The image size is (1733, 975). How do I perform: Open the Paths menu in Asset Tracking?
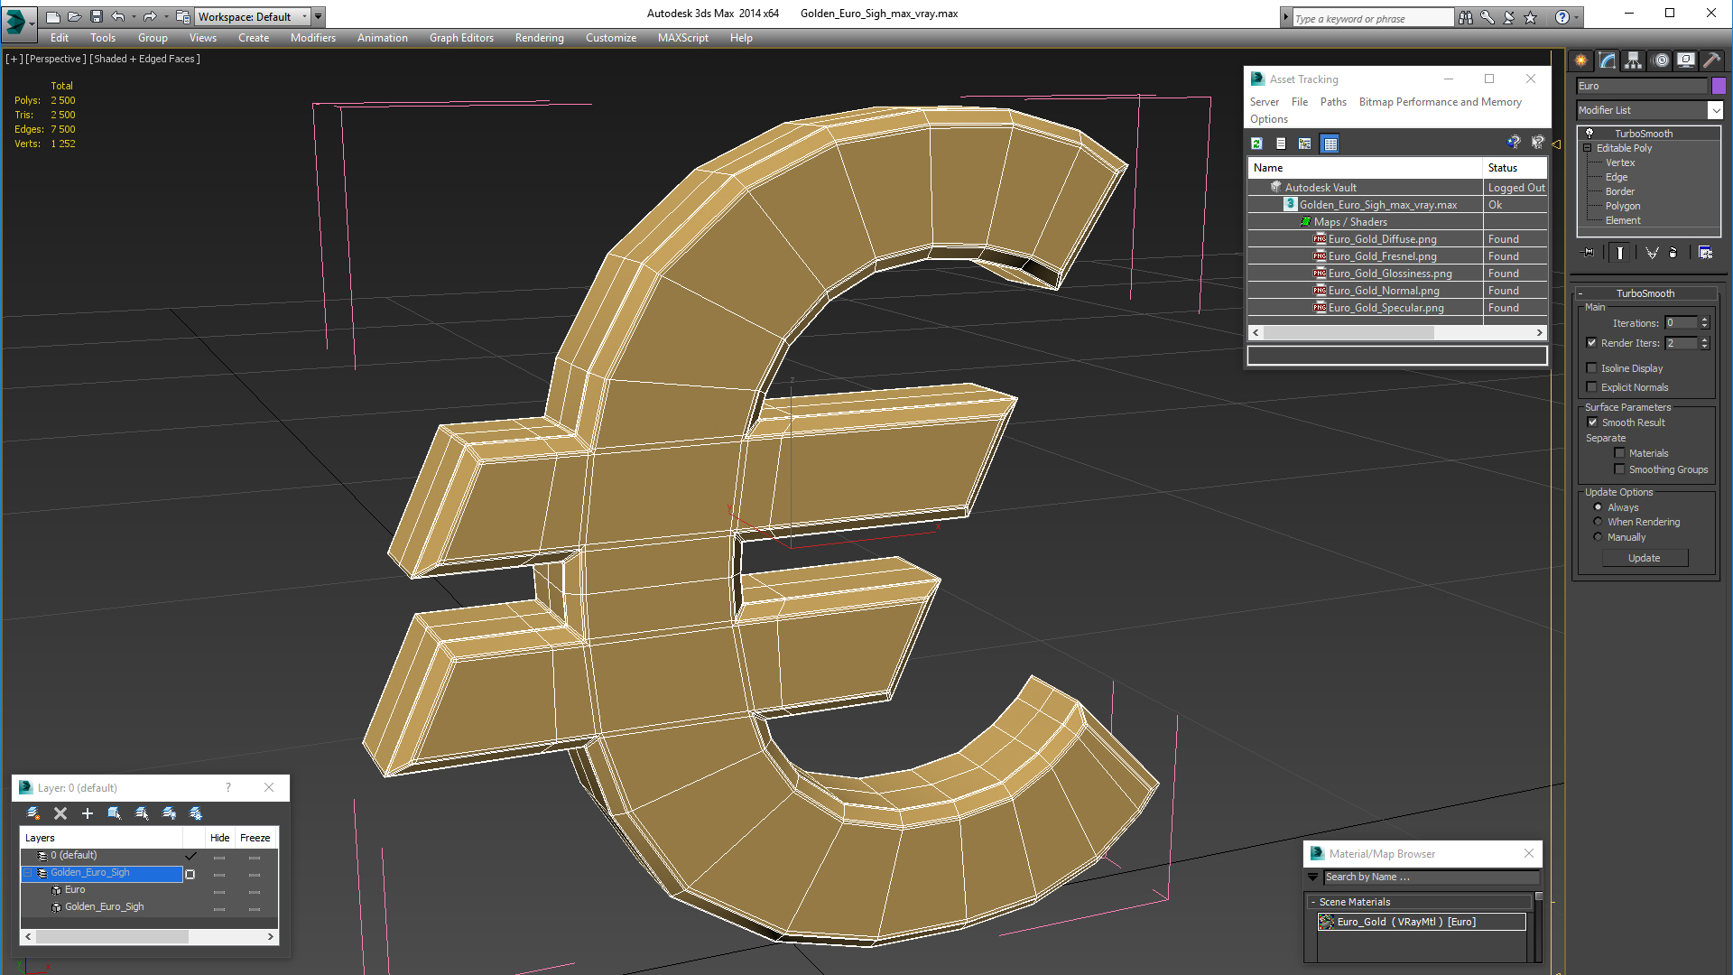pos(1332,102)
